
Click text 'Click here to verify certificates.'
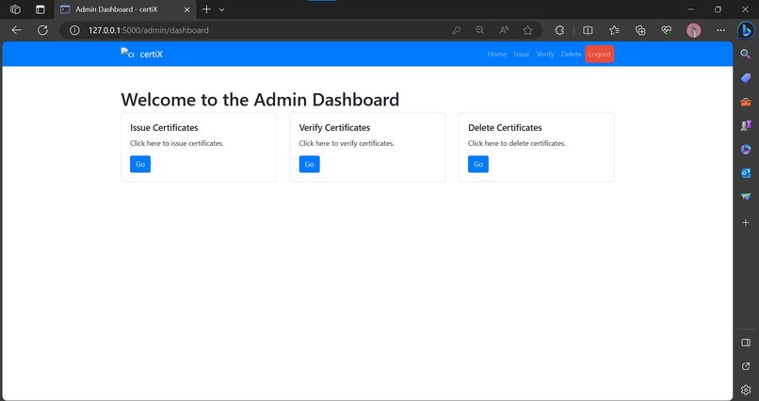coord(347,143)
